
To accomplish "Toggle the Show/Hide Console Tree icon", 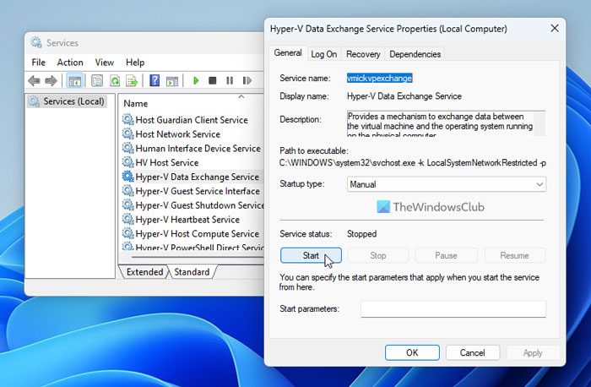I will [74, 81].
